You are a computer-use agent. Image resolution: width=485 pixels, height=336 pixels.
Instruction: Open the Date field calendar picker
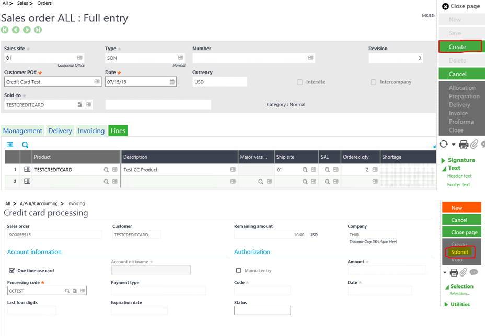pyautogui.click(x=172, y=82)
